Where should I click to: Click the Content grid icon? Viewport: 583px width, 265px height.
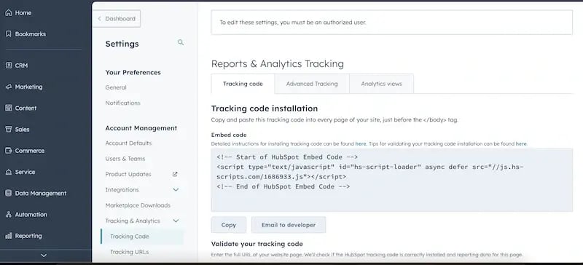[8, 108]
